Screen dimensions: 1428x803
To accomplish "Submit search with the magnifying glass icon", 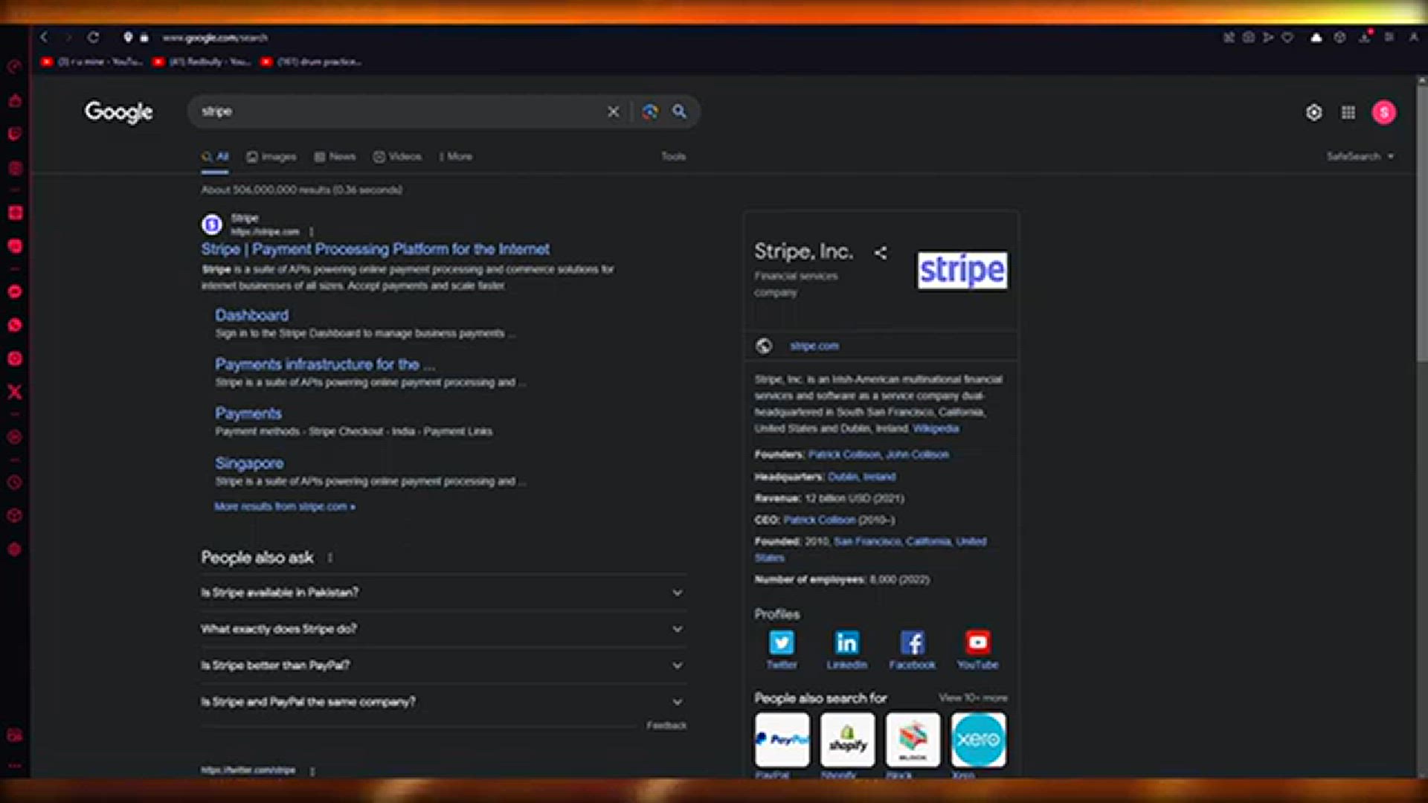I will click(679, 112).
